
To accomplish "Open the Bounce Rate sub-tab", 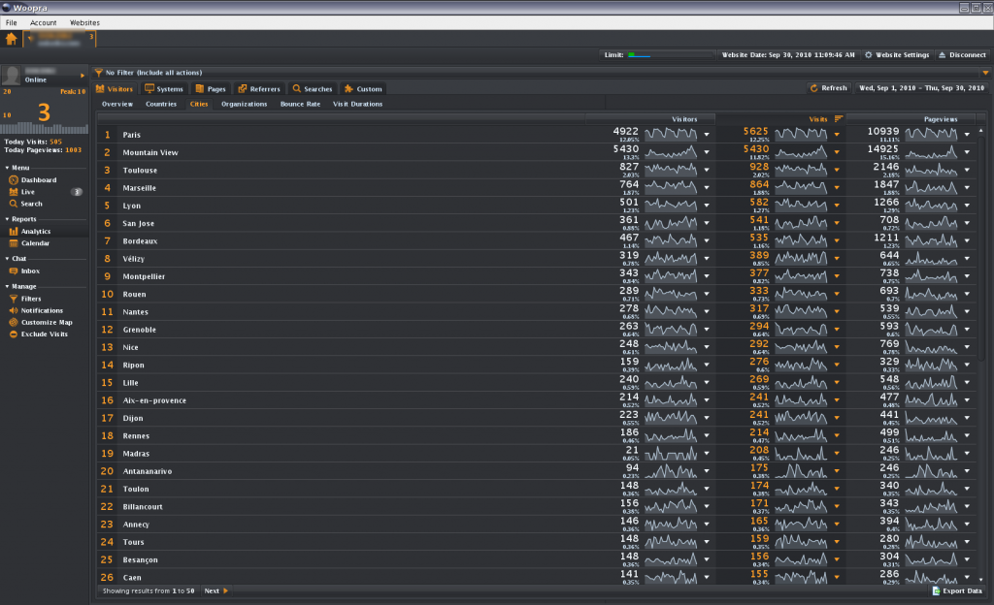I will [301, 105].
